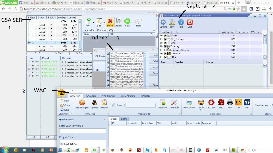Switch to WAC-Main ribbon tab

pos(75,96)
